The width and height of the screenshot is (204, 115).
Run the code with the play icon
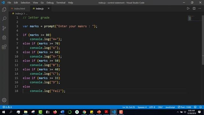[x=188, y=9]
